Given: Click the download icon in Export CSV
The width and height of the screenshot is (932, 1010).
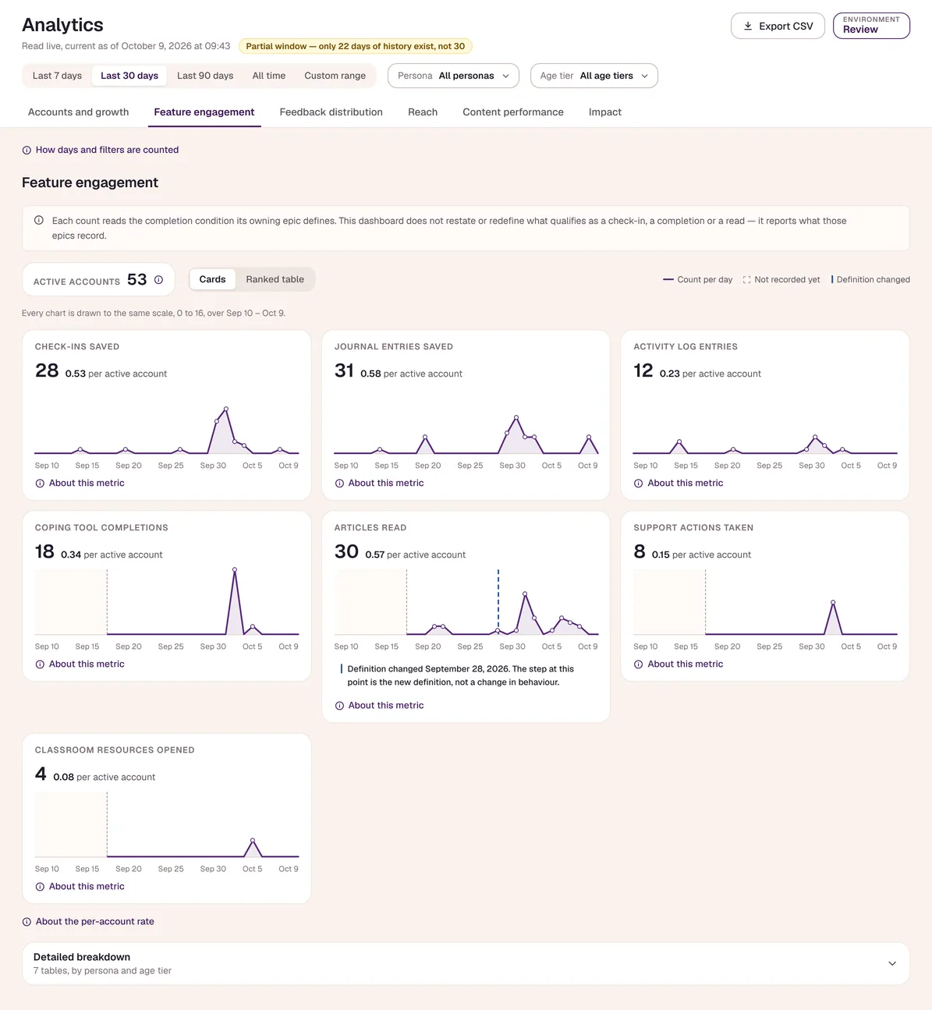Looking at the screenshot, I should point(748,26).
